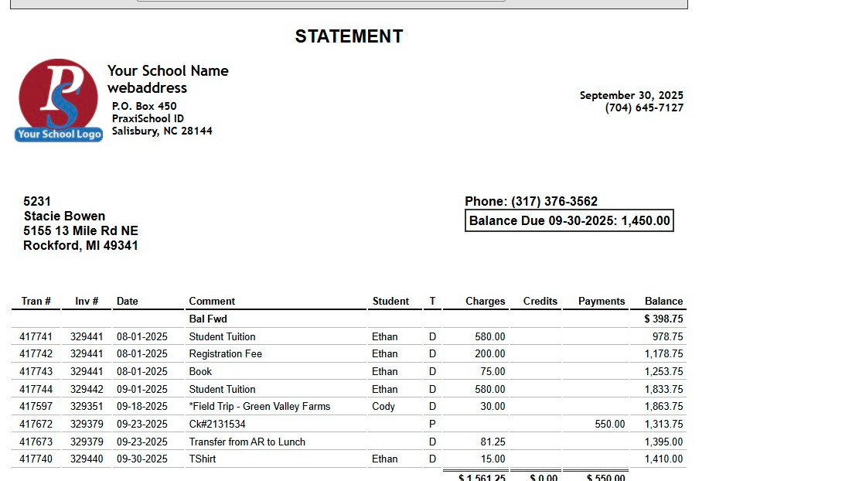The width and height of the screenshot is (859, 481).
Task: Select transaction 417744 number
Action: (x=36, y=390)
